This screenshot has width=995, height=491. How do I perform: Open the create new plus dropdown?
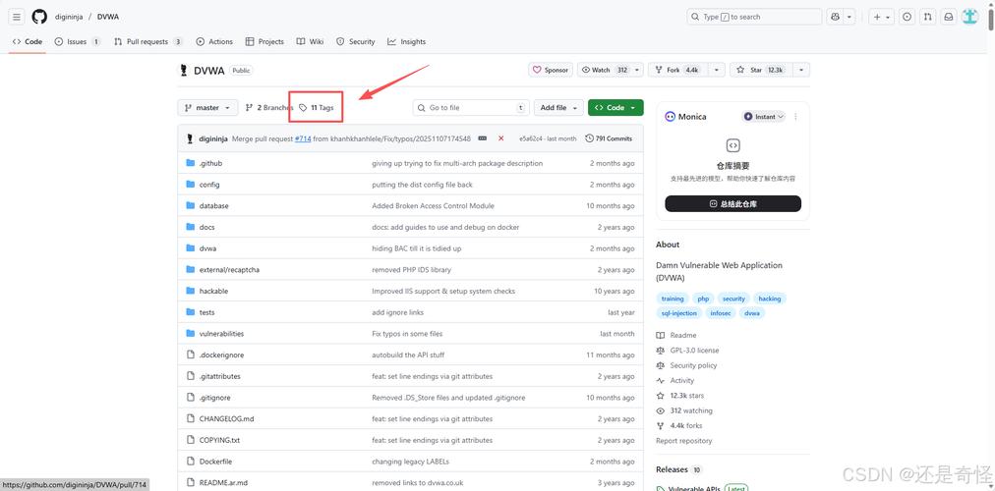[881, 17]
